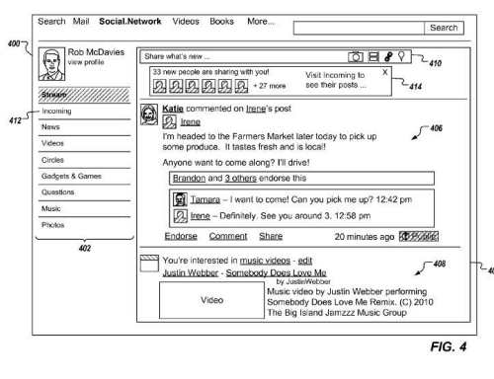494x379 pixels.
Task: Open Irene's name link in comment reply
Action: pyautogui.click(x=201, y=216)
